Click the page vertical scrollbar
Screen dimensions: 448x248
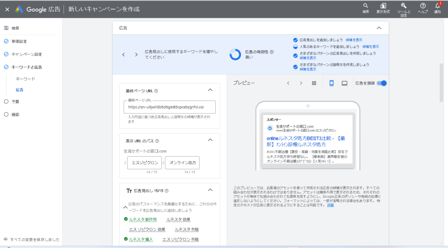click(441, 83)
